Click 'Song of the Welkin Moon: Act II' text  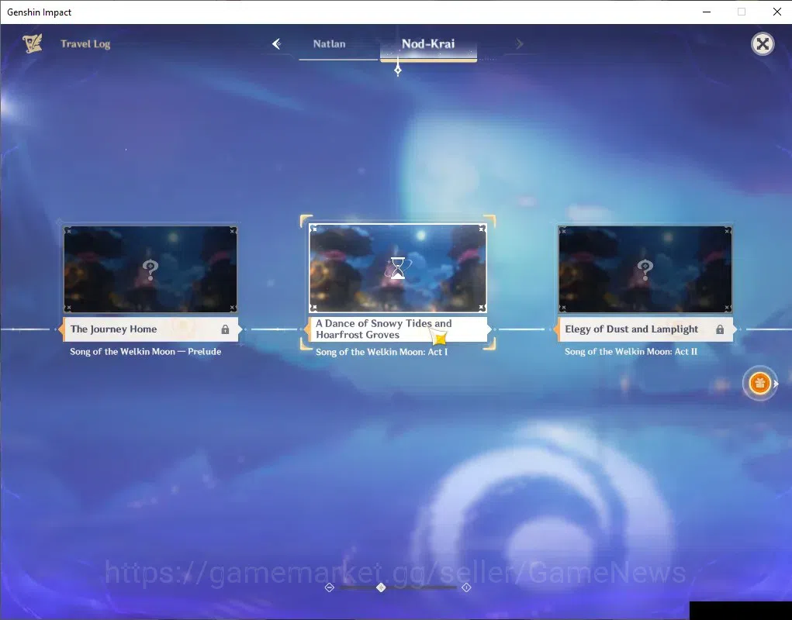pyautogui.click(x=631, y=352)
